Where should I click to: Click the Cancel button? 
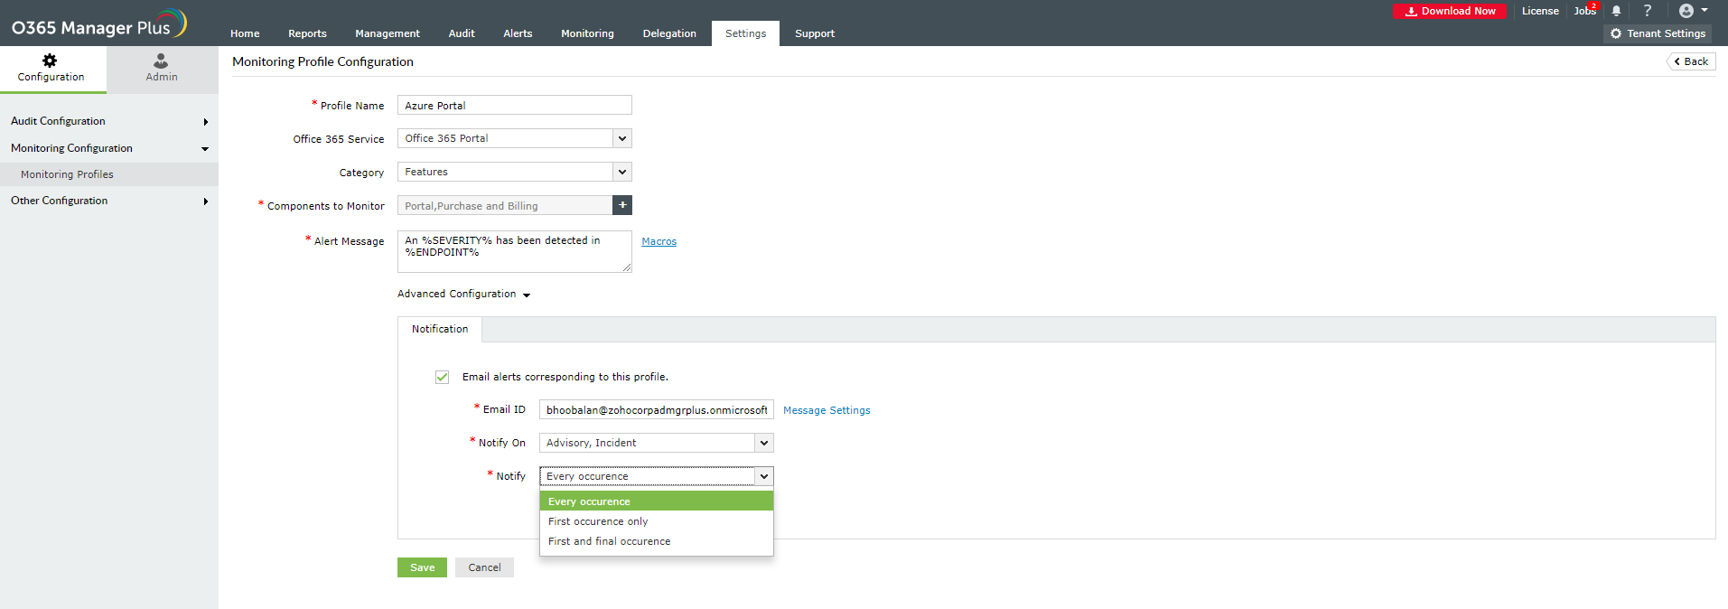tap(484, 567)
